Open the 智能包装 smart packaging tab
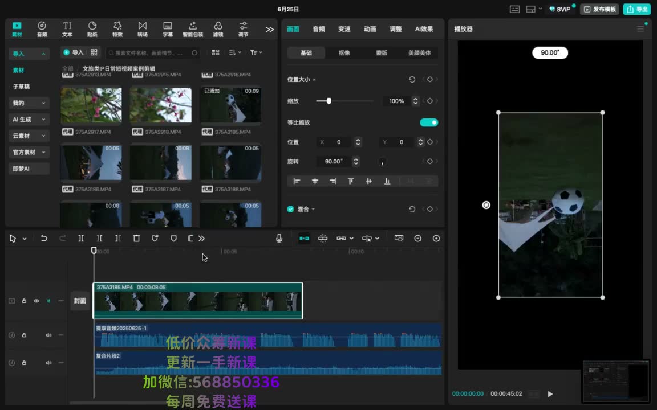Image resolution: width=657 pixels, height=410 pixels. tap(193, 29)
